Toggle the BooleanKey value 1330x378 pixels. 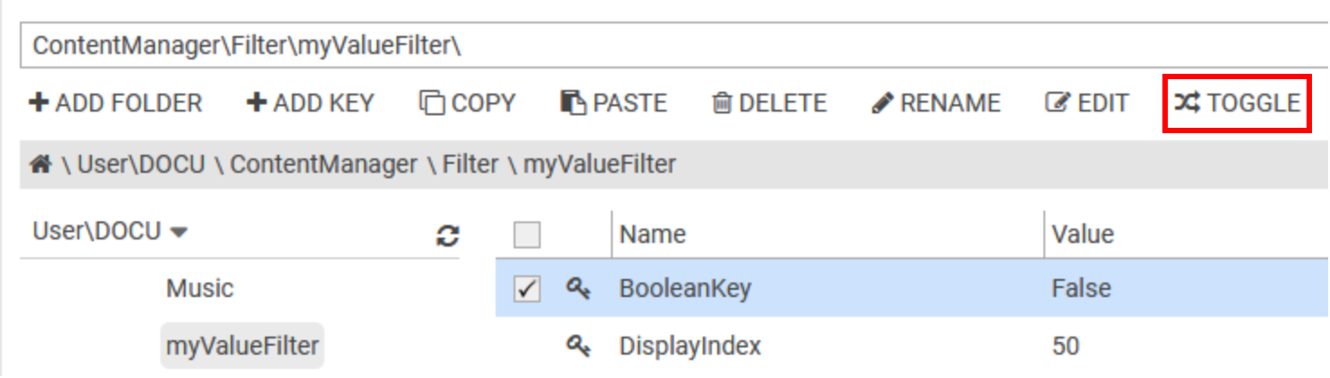click(1237, 103)
